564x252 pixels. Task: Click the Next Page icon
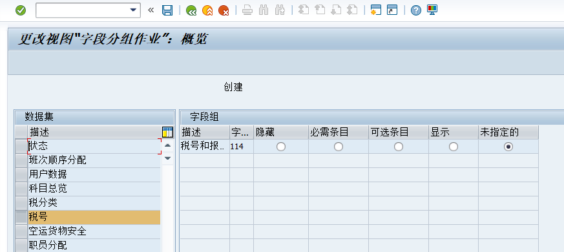[x=336, y=10]
